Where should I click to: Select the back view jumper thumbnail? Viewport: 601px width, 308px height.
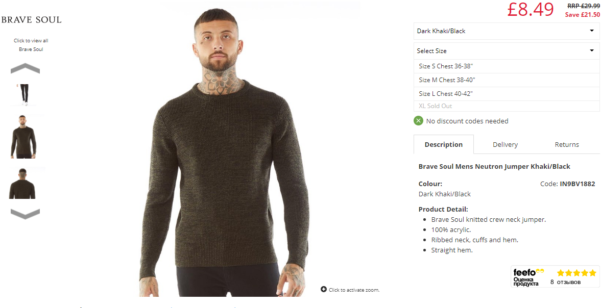coord(23,183)
